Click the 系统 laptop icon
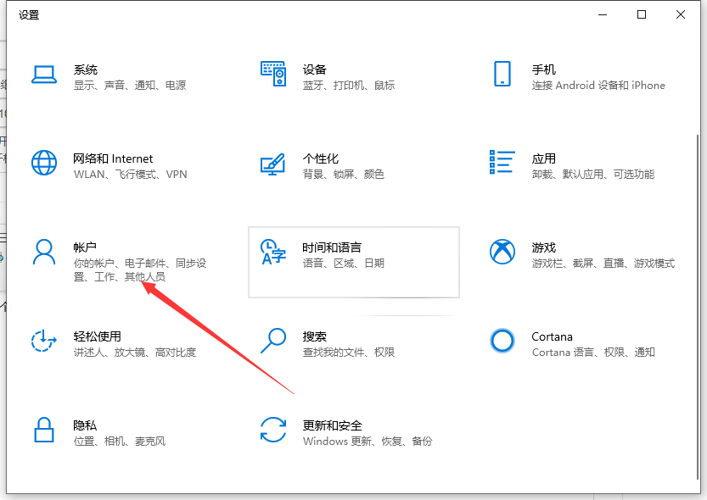707x500 pixels. tap(43, 76)
